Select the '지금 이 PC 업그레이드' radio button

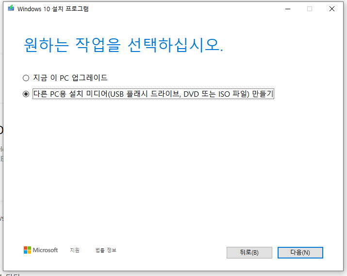(26, 78)
